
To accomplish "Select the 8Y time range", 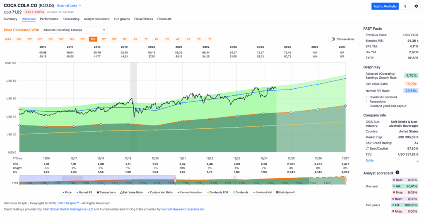I will pos(135,39).
